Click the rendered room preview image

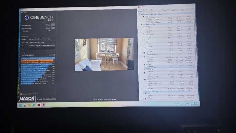pyautogui.click(x=104, y=55)
